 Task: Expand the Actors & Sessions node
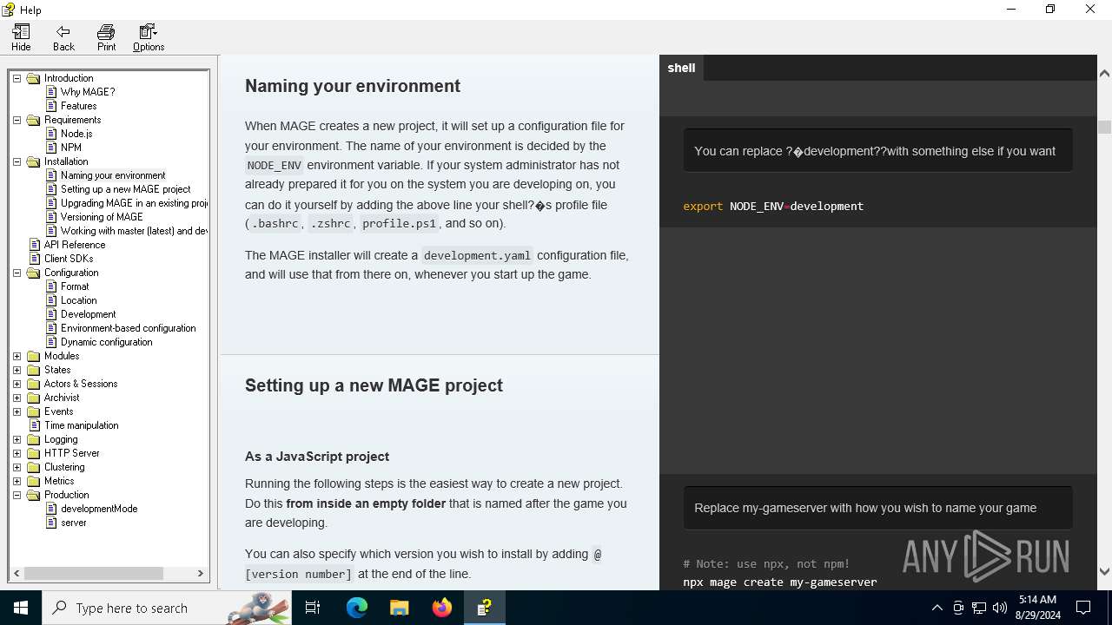pyautogui.click(x=17, y=384)
